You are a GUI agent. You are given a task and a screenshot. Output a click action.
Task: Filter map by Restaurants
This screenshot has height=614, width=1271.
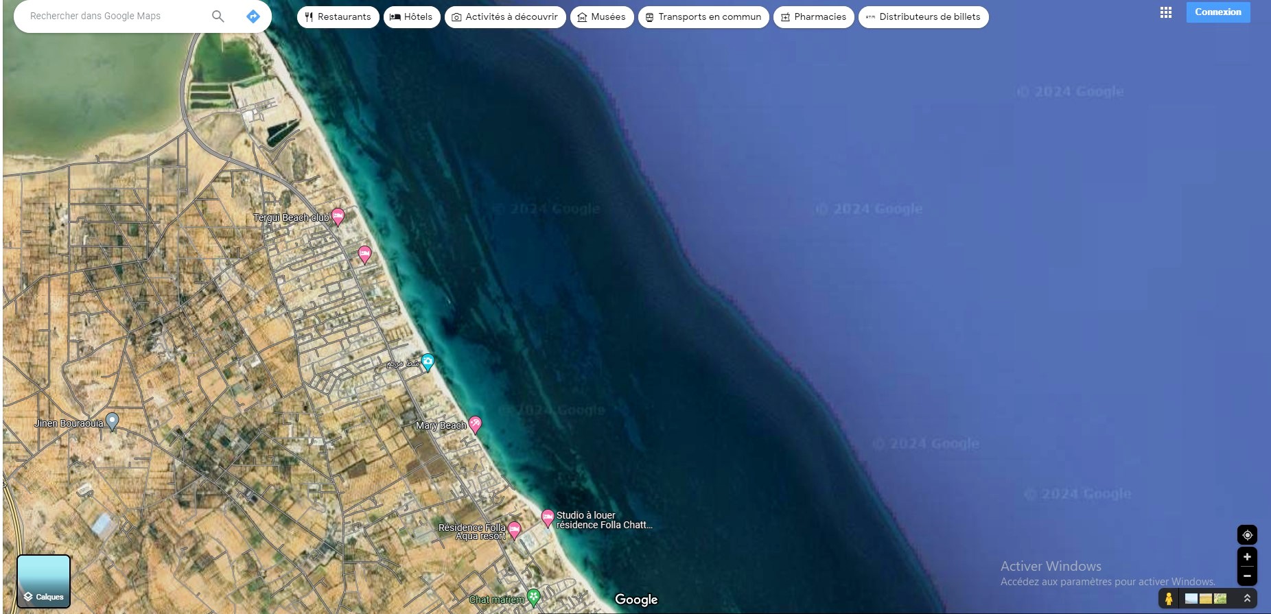[338, 17]
